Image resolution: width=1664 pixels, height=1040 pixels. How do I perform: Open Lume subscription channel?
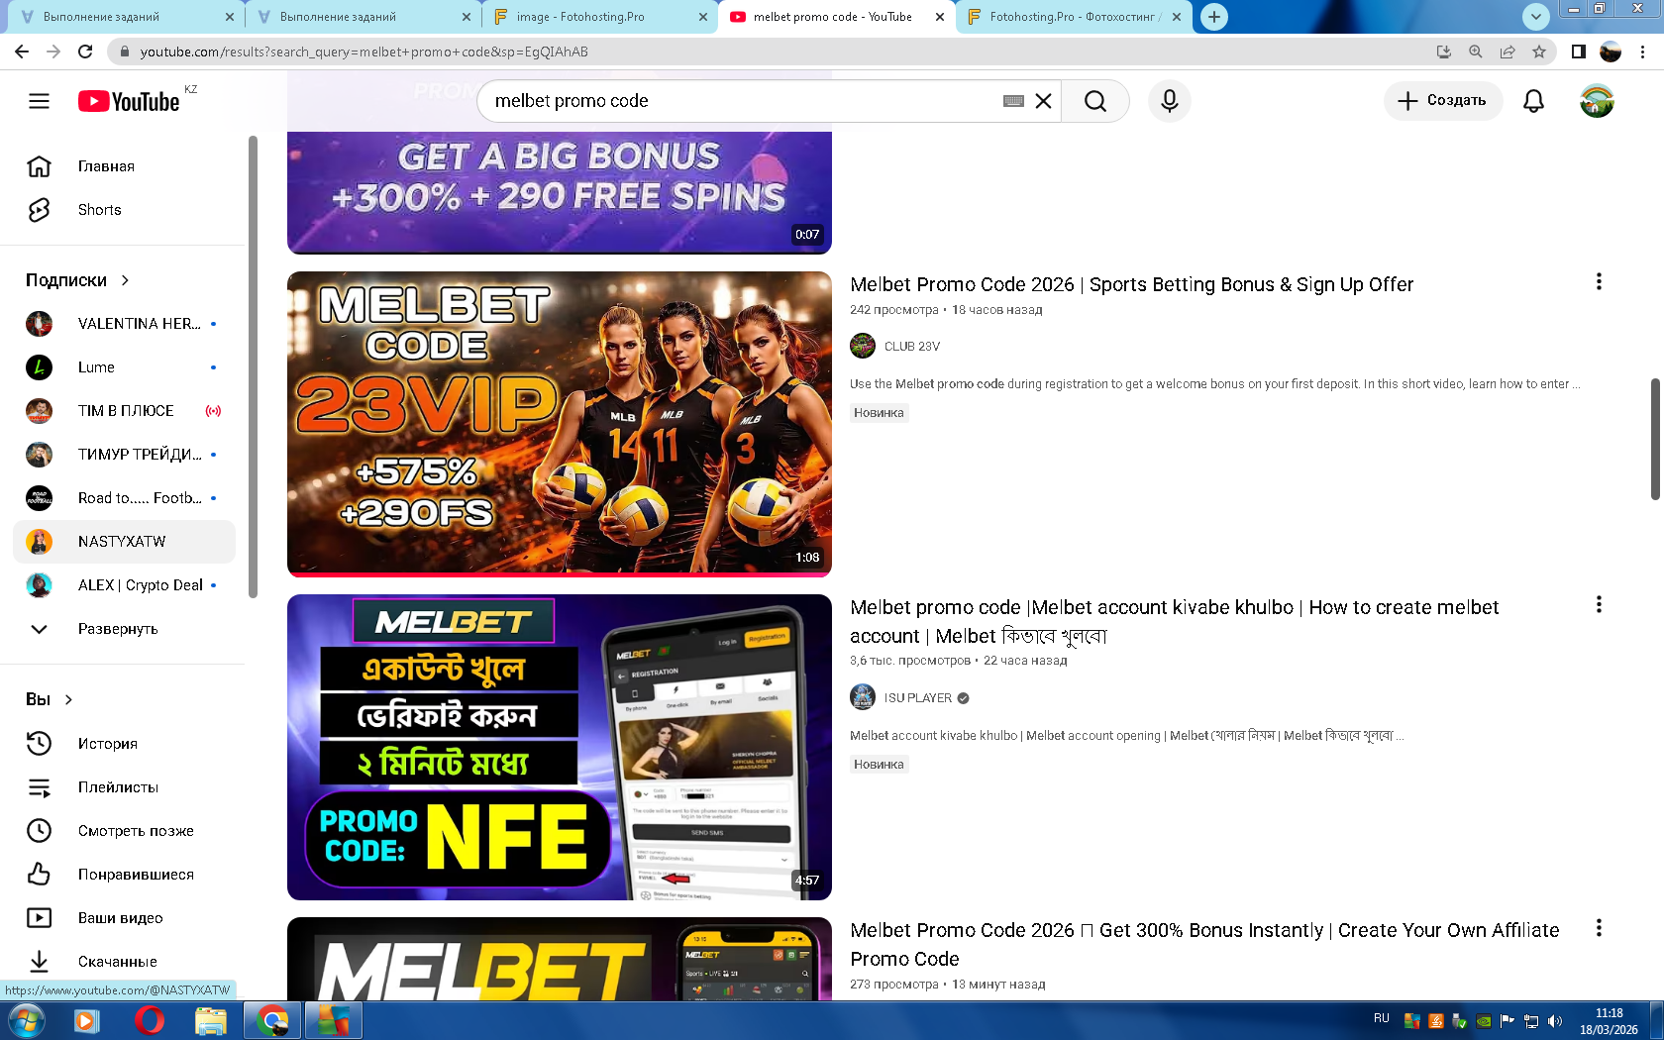coord(124,367)
